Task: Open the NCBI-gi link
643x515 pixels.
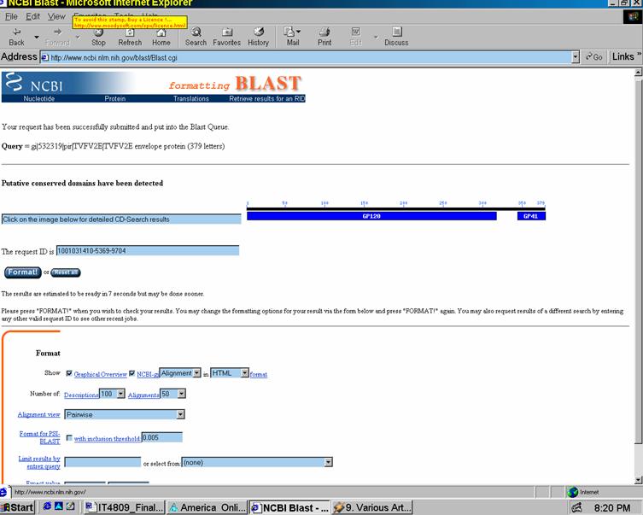Action: pyautogui.click(x=148, y=374)
